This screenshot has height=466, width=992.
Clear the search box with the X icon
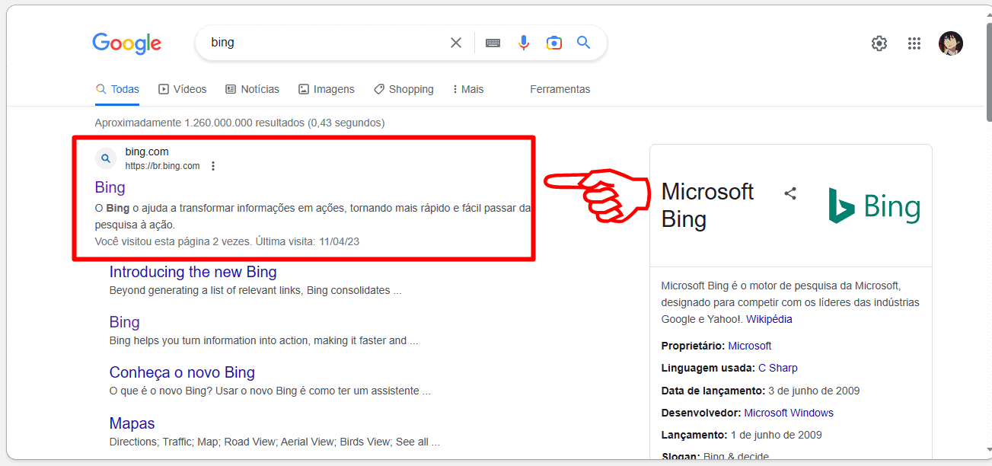[455, 42]
